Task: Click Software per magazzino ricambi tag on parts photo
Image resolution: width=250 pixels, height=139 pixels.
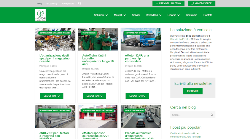Action: [x=55, y=33]
